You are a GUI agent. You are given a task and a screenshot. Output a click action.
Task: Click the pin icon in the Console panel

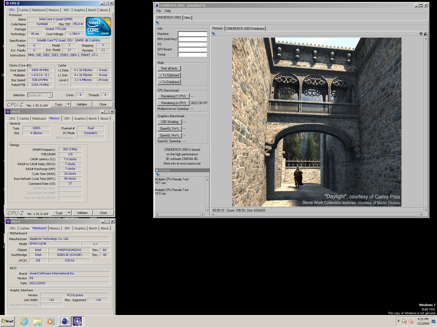158,174
